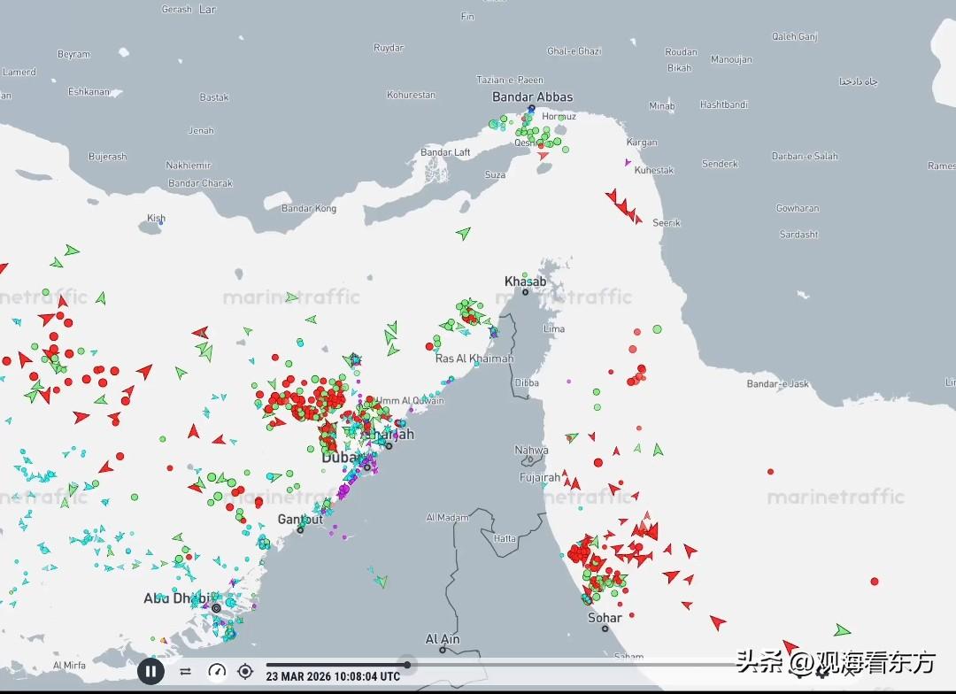
Task: Click the Al Madam map label
Action: [x=448, y=518]
